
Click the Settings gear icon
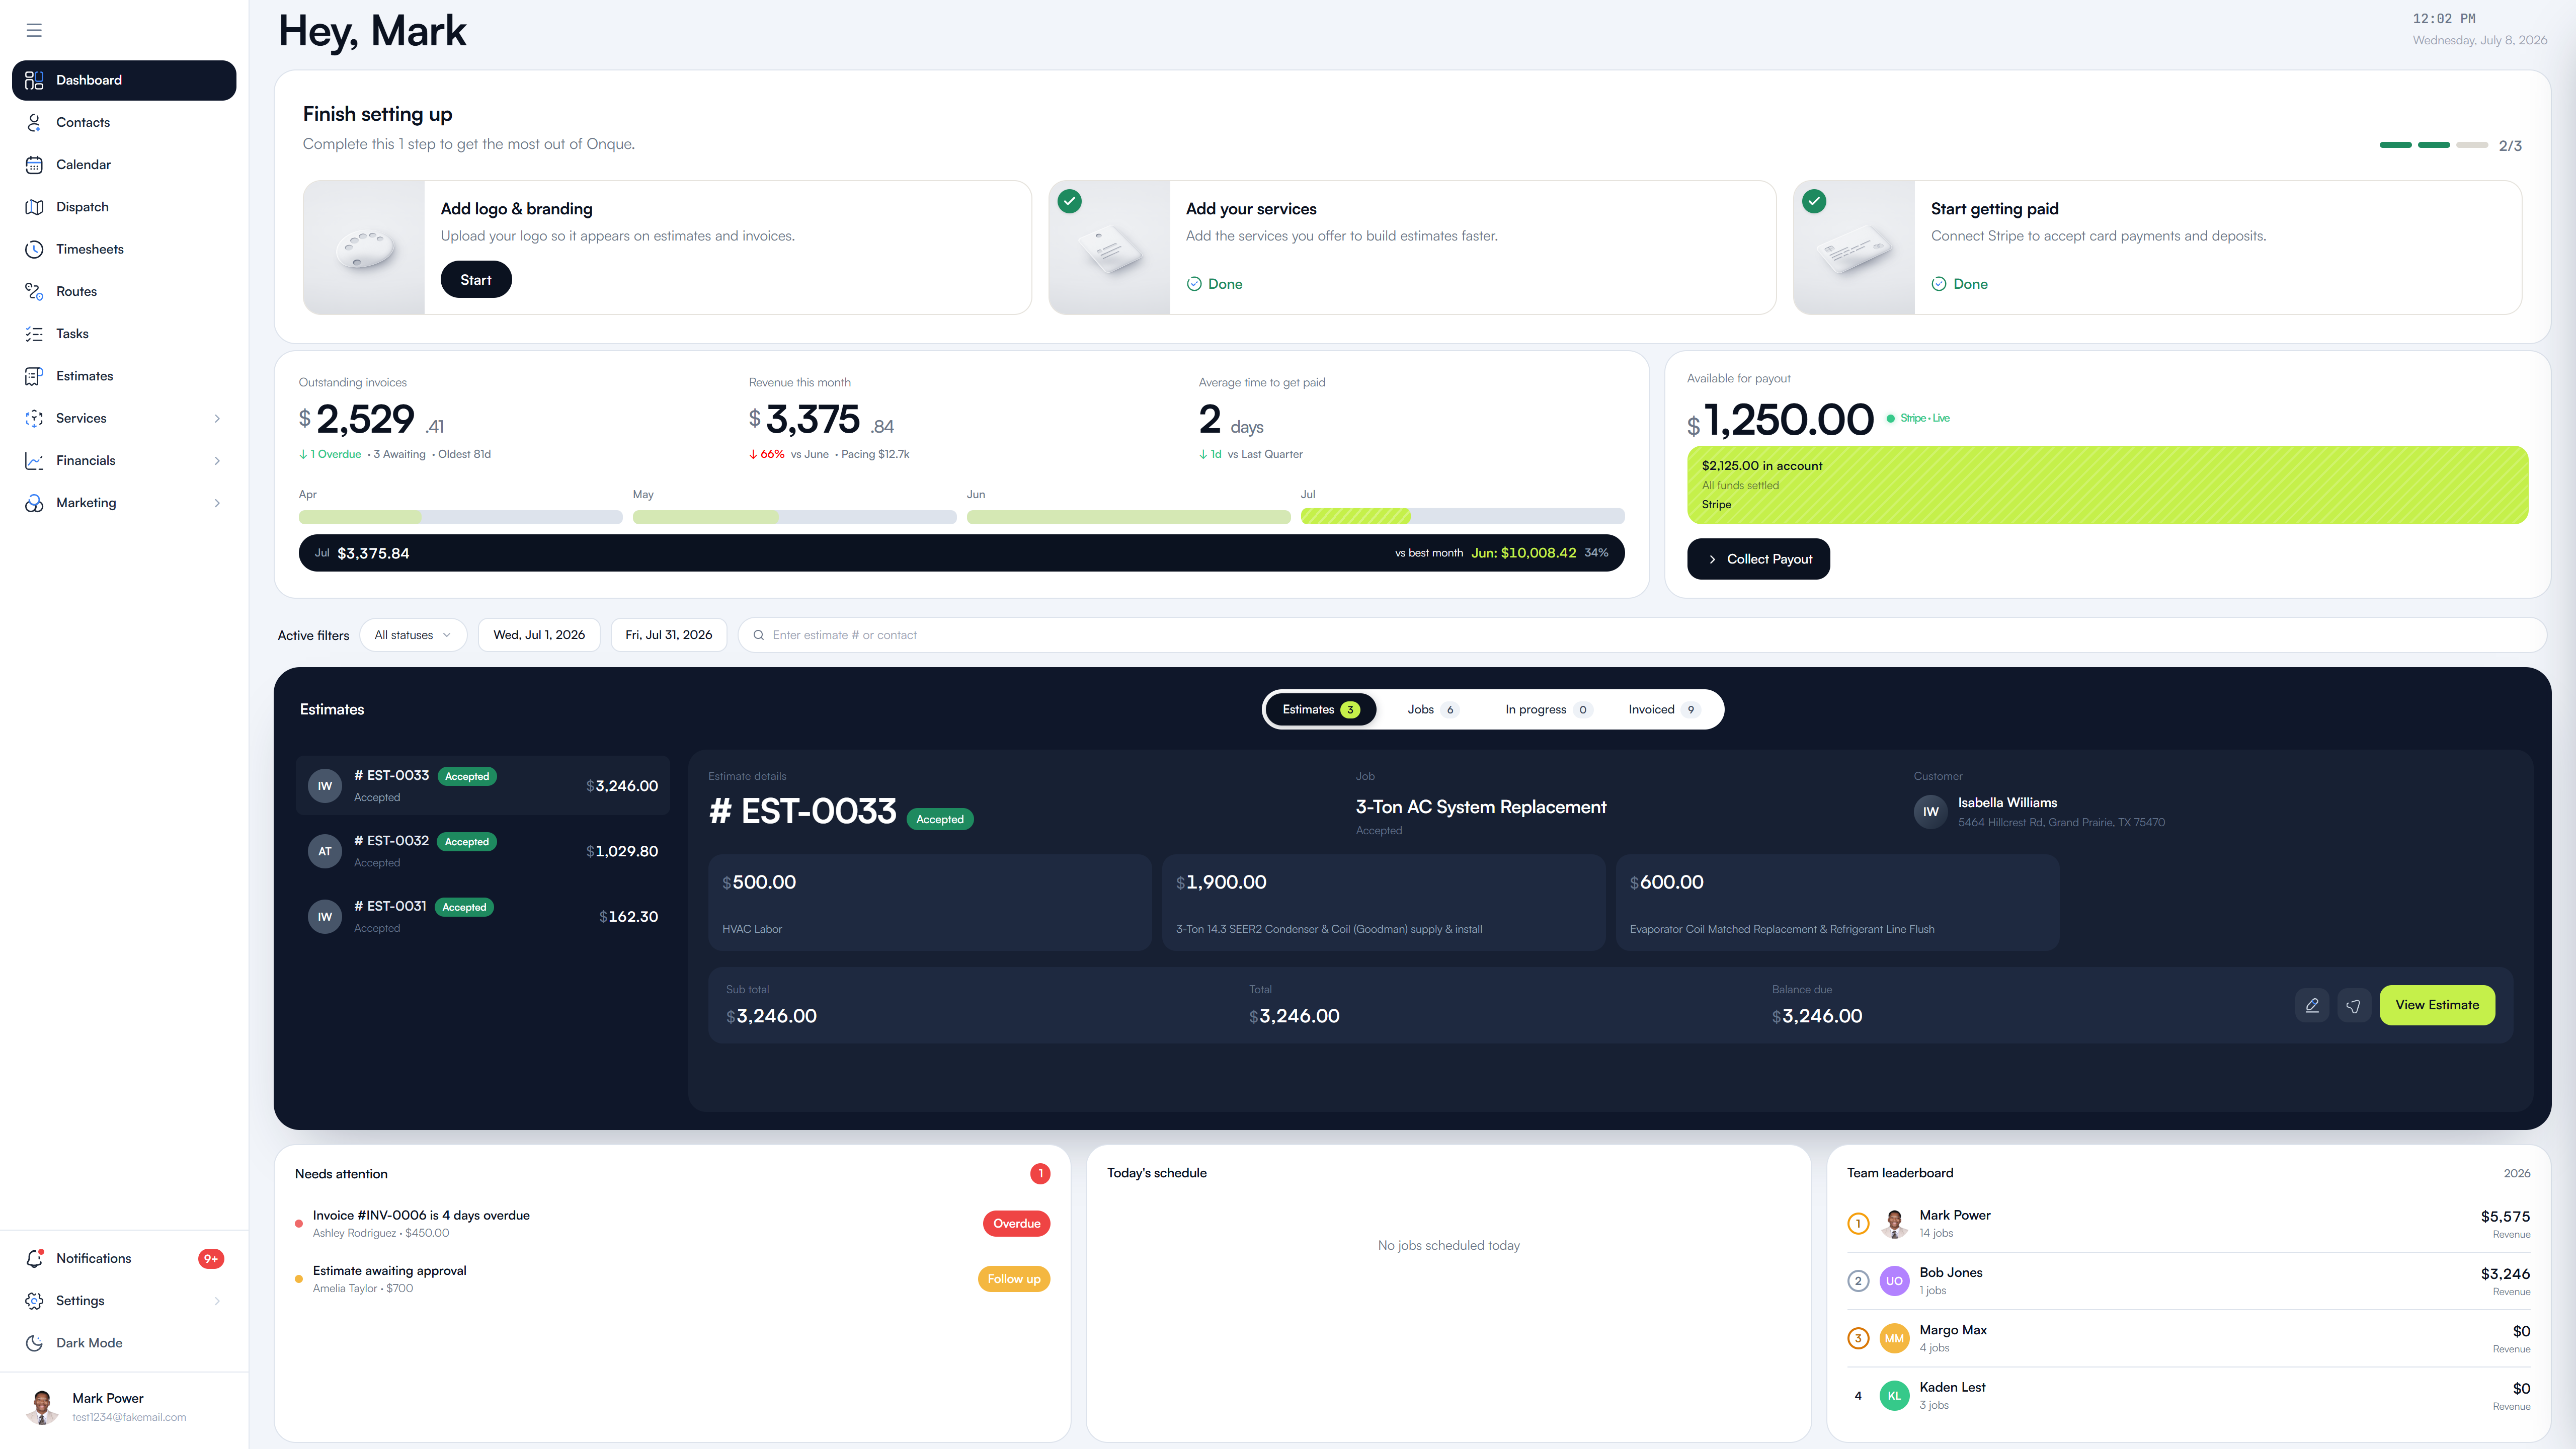point(34,1301)
